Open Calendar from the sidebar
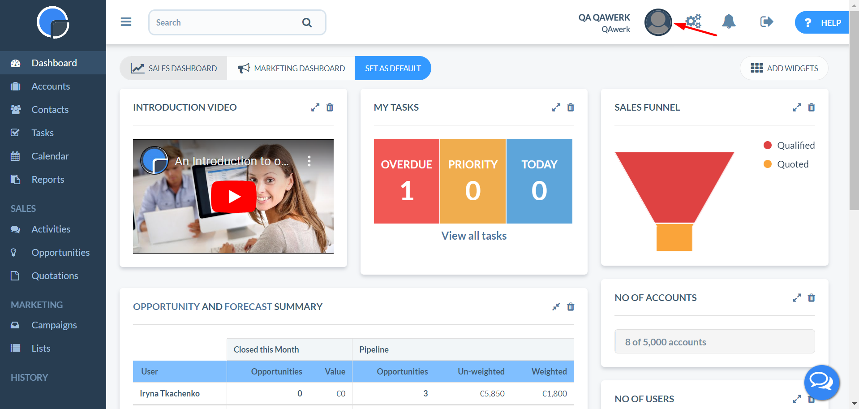The width and height of the screenshot is (859, 409). (53, 156)
